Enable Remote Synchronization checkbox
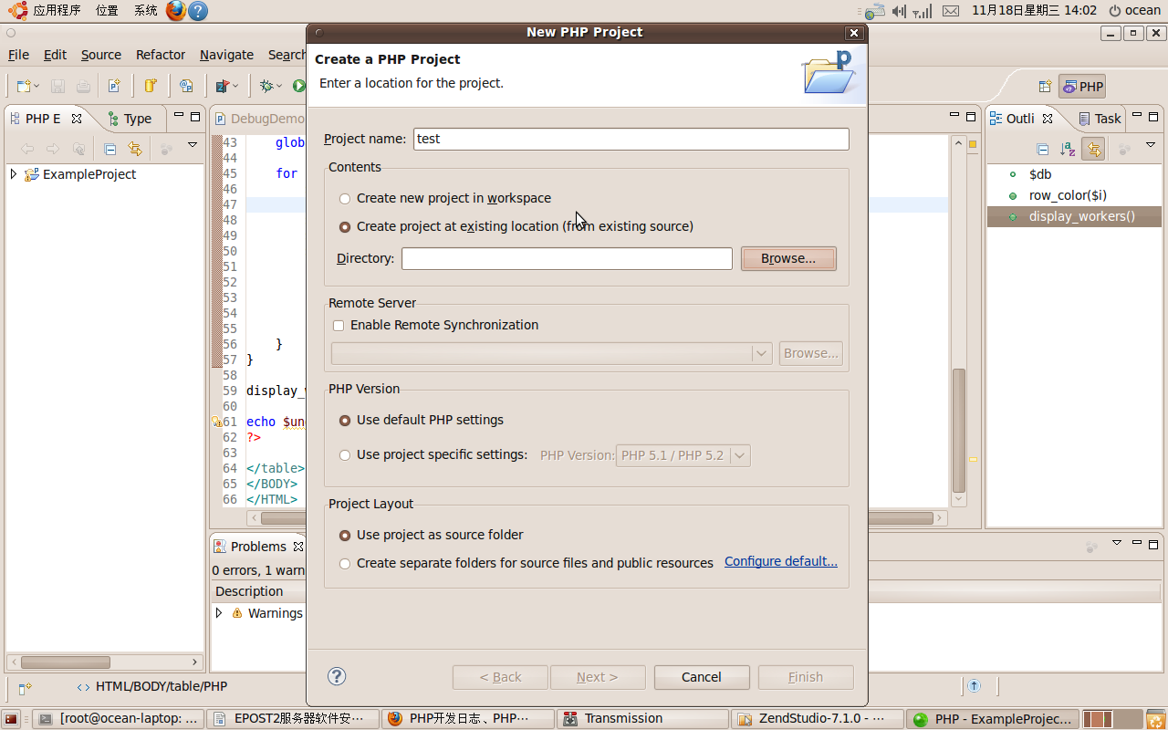This screenshot has width=1168, height=730. pos(339,325)
